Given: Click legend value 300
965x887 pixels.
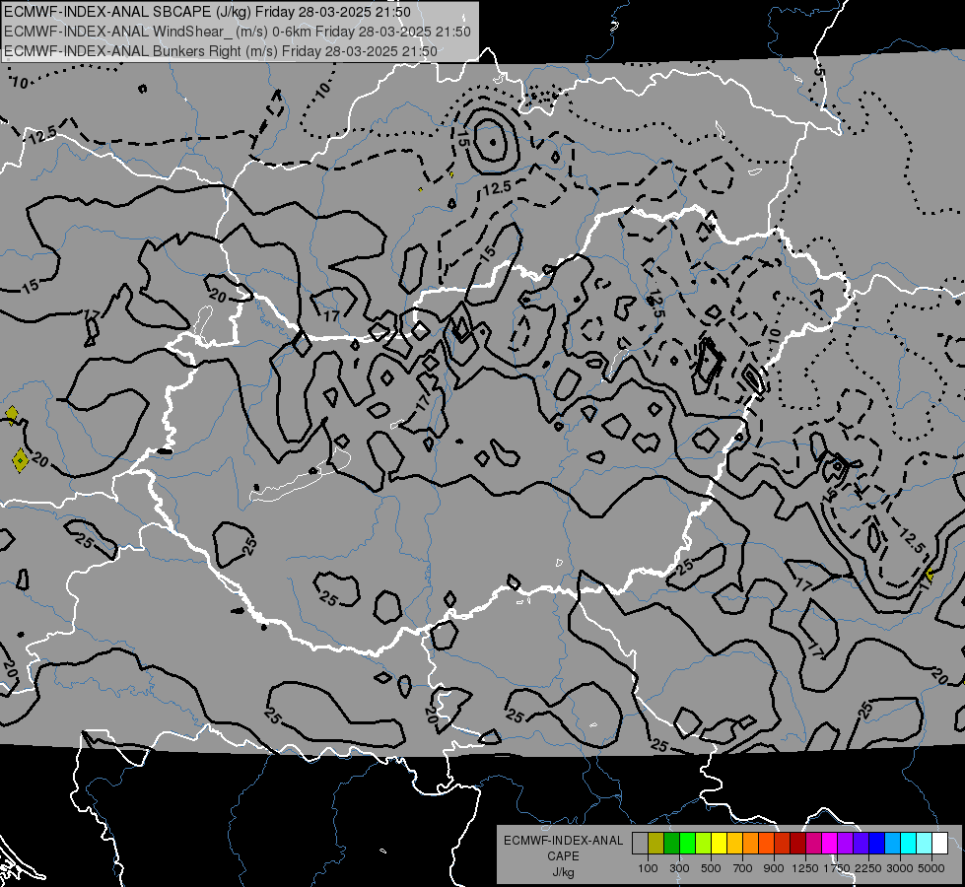Looking at the screenshot, I should point(679,868).
